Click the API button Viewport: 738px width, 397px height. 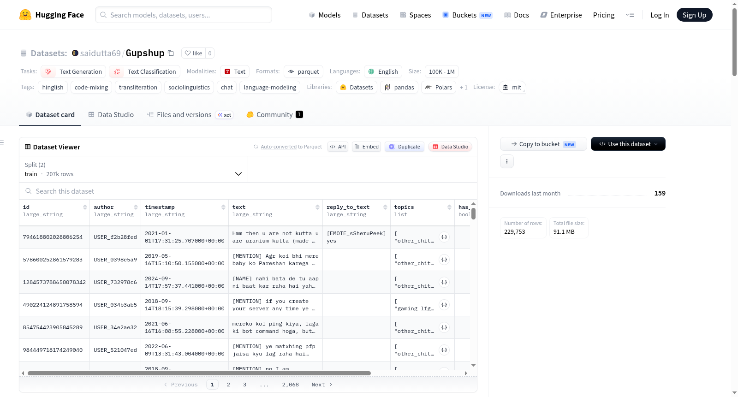338,147
